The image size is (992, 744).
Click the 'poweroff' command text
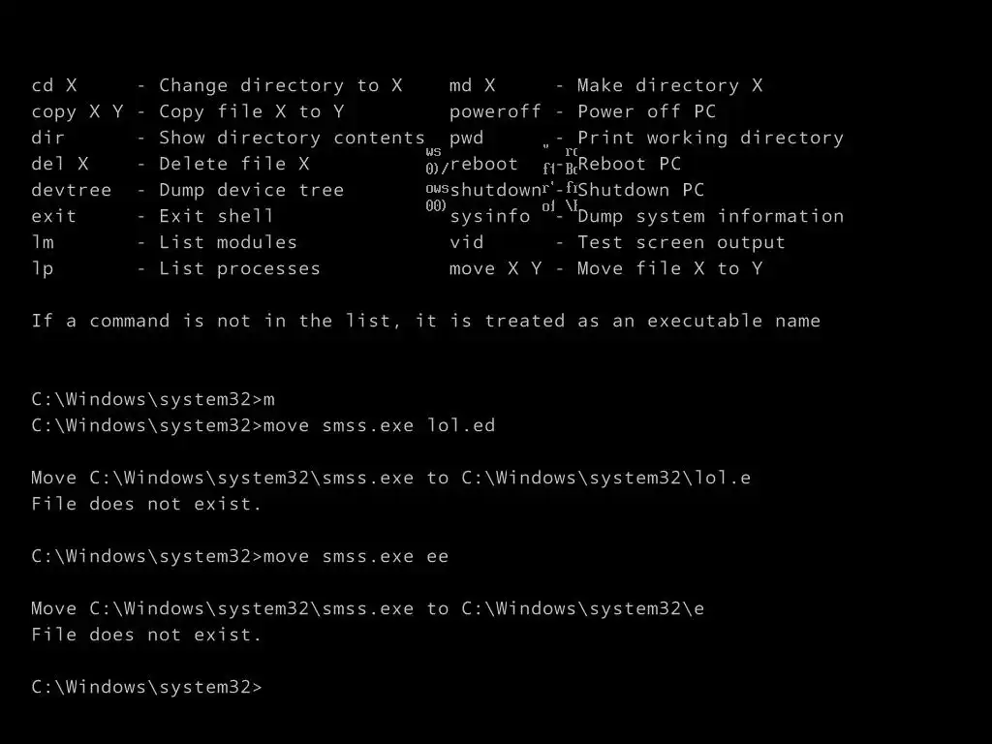(495, 112)
